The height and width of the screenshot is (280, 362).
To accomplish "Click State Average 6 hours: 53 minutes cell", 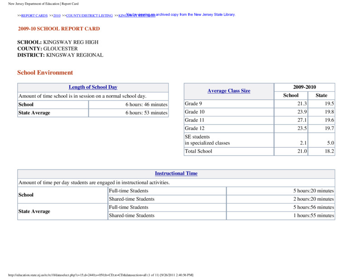I will 146,113.
